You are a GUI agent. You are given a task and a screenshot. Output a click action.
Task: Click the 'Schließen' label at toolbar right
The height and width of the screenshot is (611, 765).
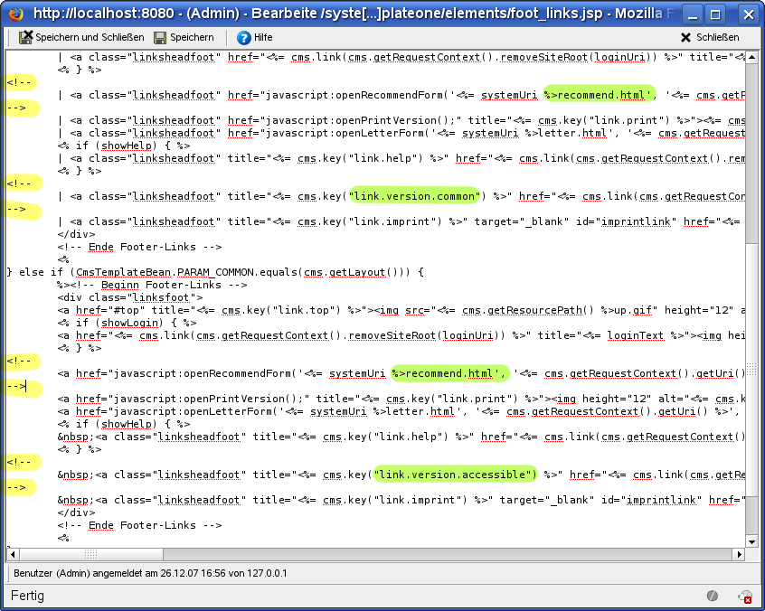pos(717,38)
